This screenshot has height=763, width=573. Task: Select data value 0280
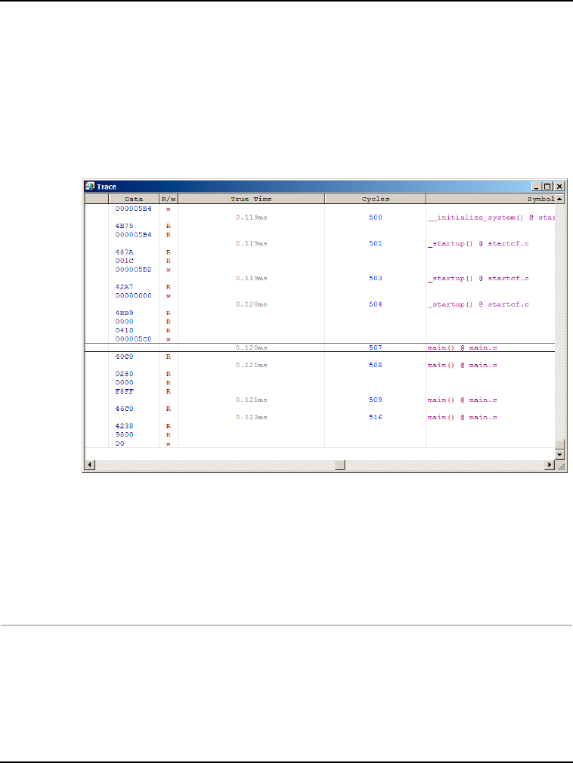click(x=124, y=374)
